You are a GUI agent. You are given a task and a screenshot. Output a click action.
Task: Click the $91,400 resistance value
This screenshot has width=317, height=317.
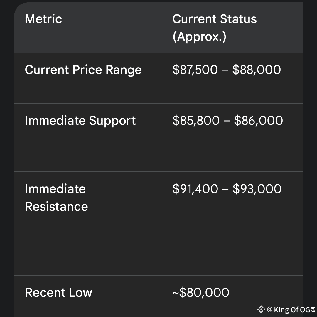(x=195, y=189)
